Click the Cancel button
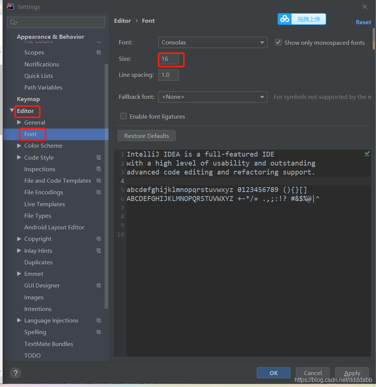Image resolution: width=376 pixels, height=387 pixels. (313, 373)
